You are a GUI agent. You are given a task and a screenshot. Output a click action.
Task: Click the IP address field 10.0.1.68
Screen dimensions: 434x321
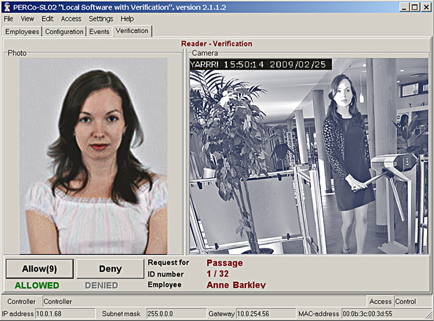pos(64,314)
